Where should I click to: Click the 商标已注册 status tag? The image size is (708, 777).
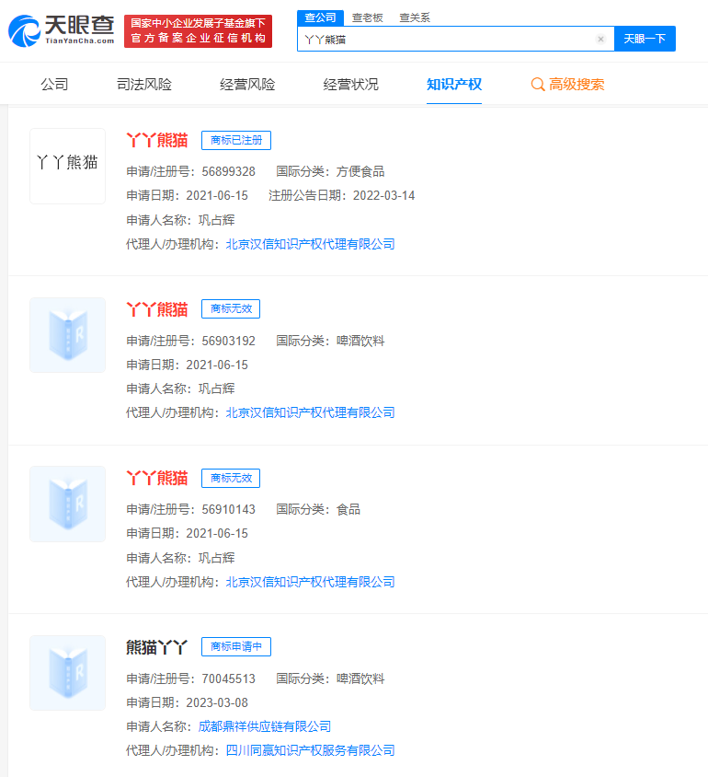pos(236,140)
